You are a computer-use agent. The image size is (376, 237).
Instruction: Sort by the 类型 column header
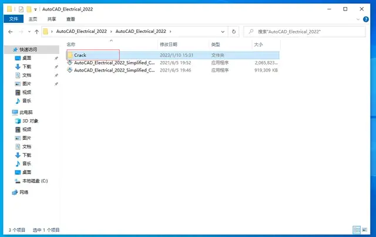[x=216, y=44]
